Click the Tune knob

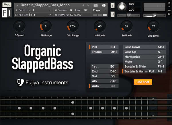click(122, 7)
